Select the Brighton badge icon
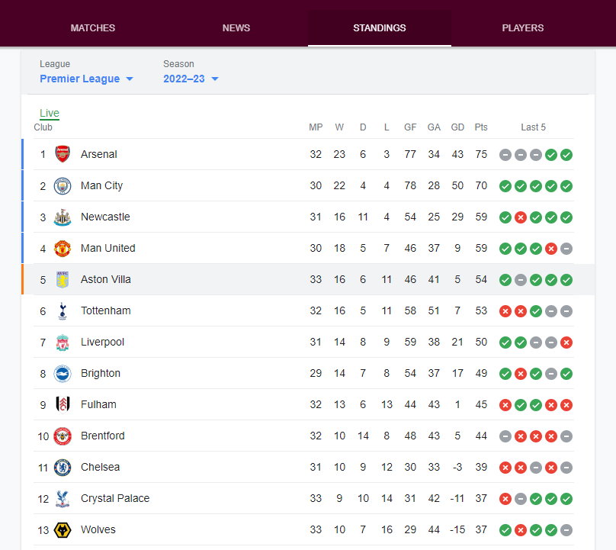 [63, 374]
